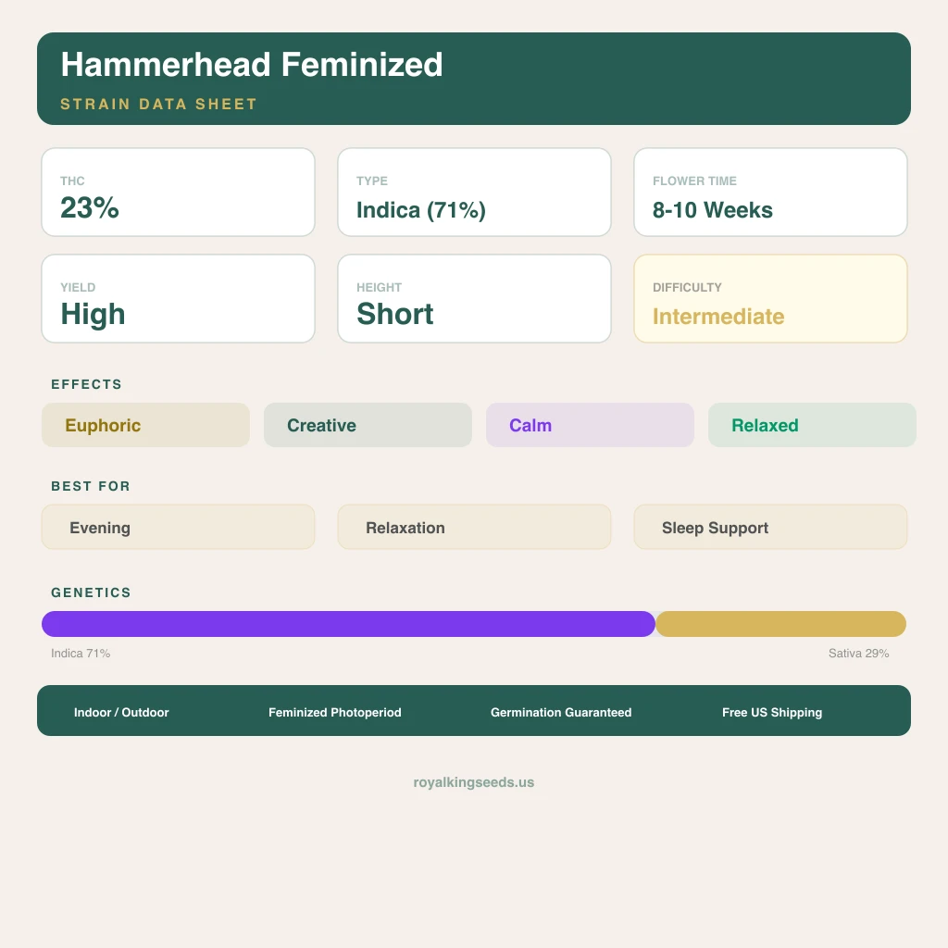Select the Creative effect tag
948x948 pixels.
368,425
